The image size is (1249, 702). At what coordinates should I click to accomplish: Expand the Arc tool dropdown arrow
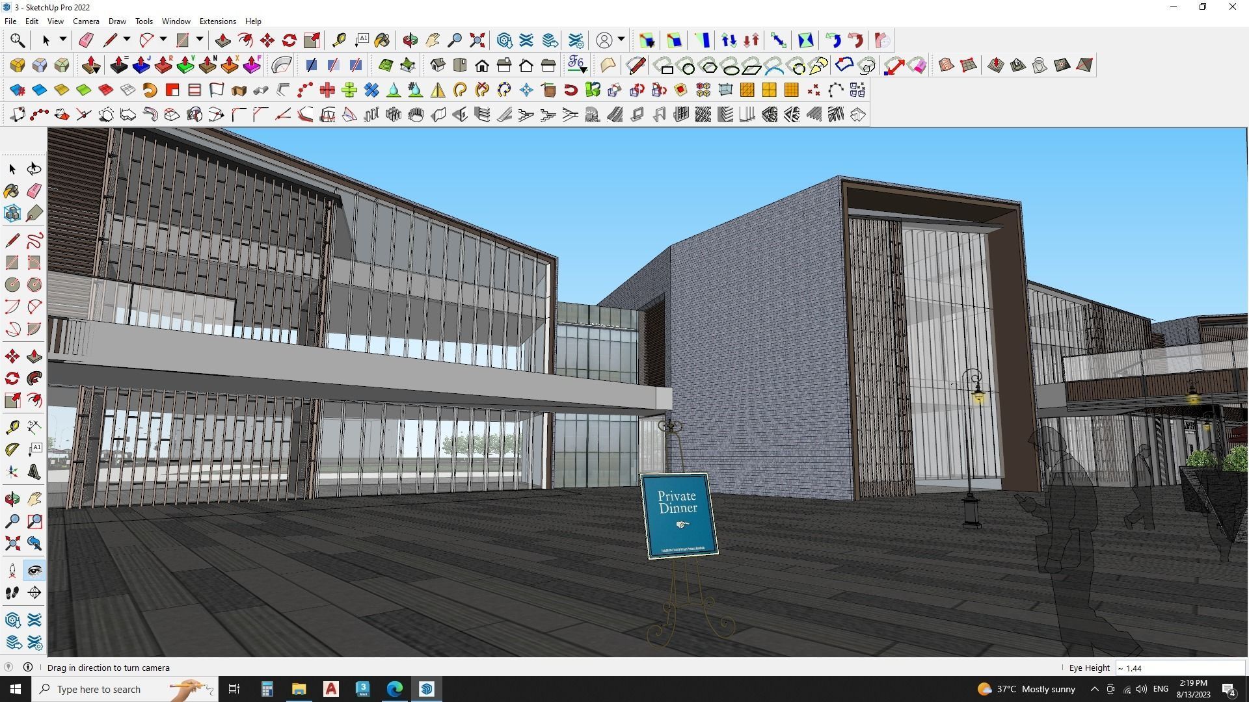click(x=163, y=40)
